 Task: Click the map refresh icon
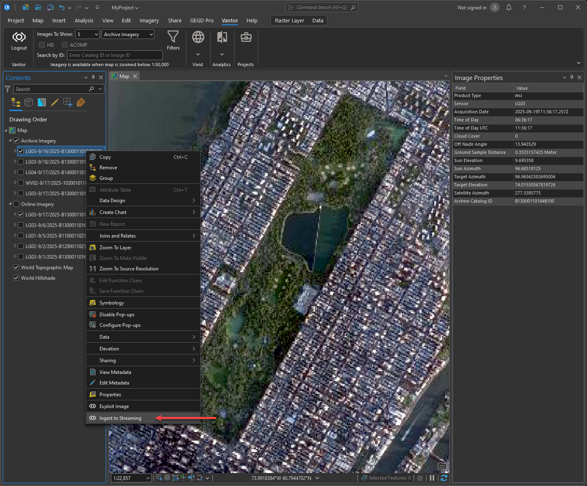click(x=444, y=478)
